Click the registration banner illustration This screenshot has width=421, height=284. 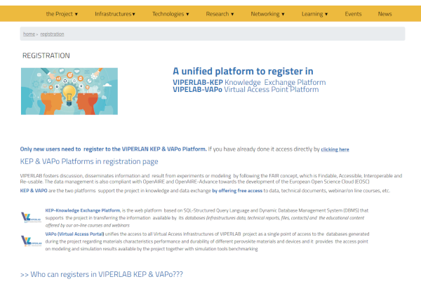coord(69,91)
